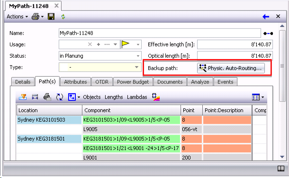Click the circular refresh arrows in path toolbar
This screenshot has height=178, width=289.
60,97
